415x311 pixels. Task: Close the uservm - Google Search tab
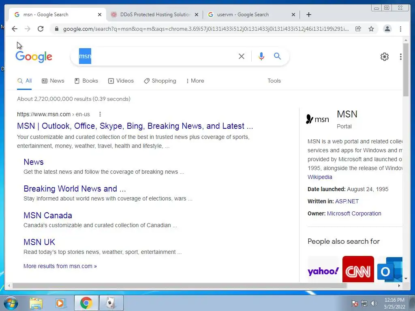pyautogui.click(x=293, y=15)
